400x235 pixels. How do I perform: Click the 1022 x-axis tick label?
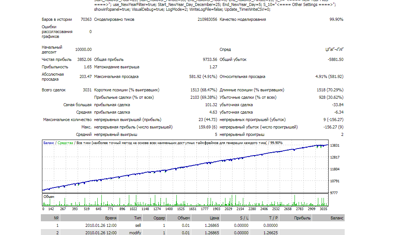click(133, 209)
